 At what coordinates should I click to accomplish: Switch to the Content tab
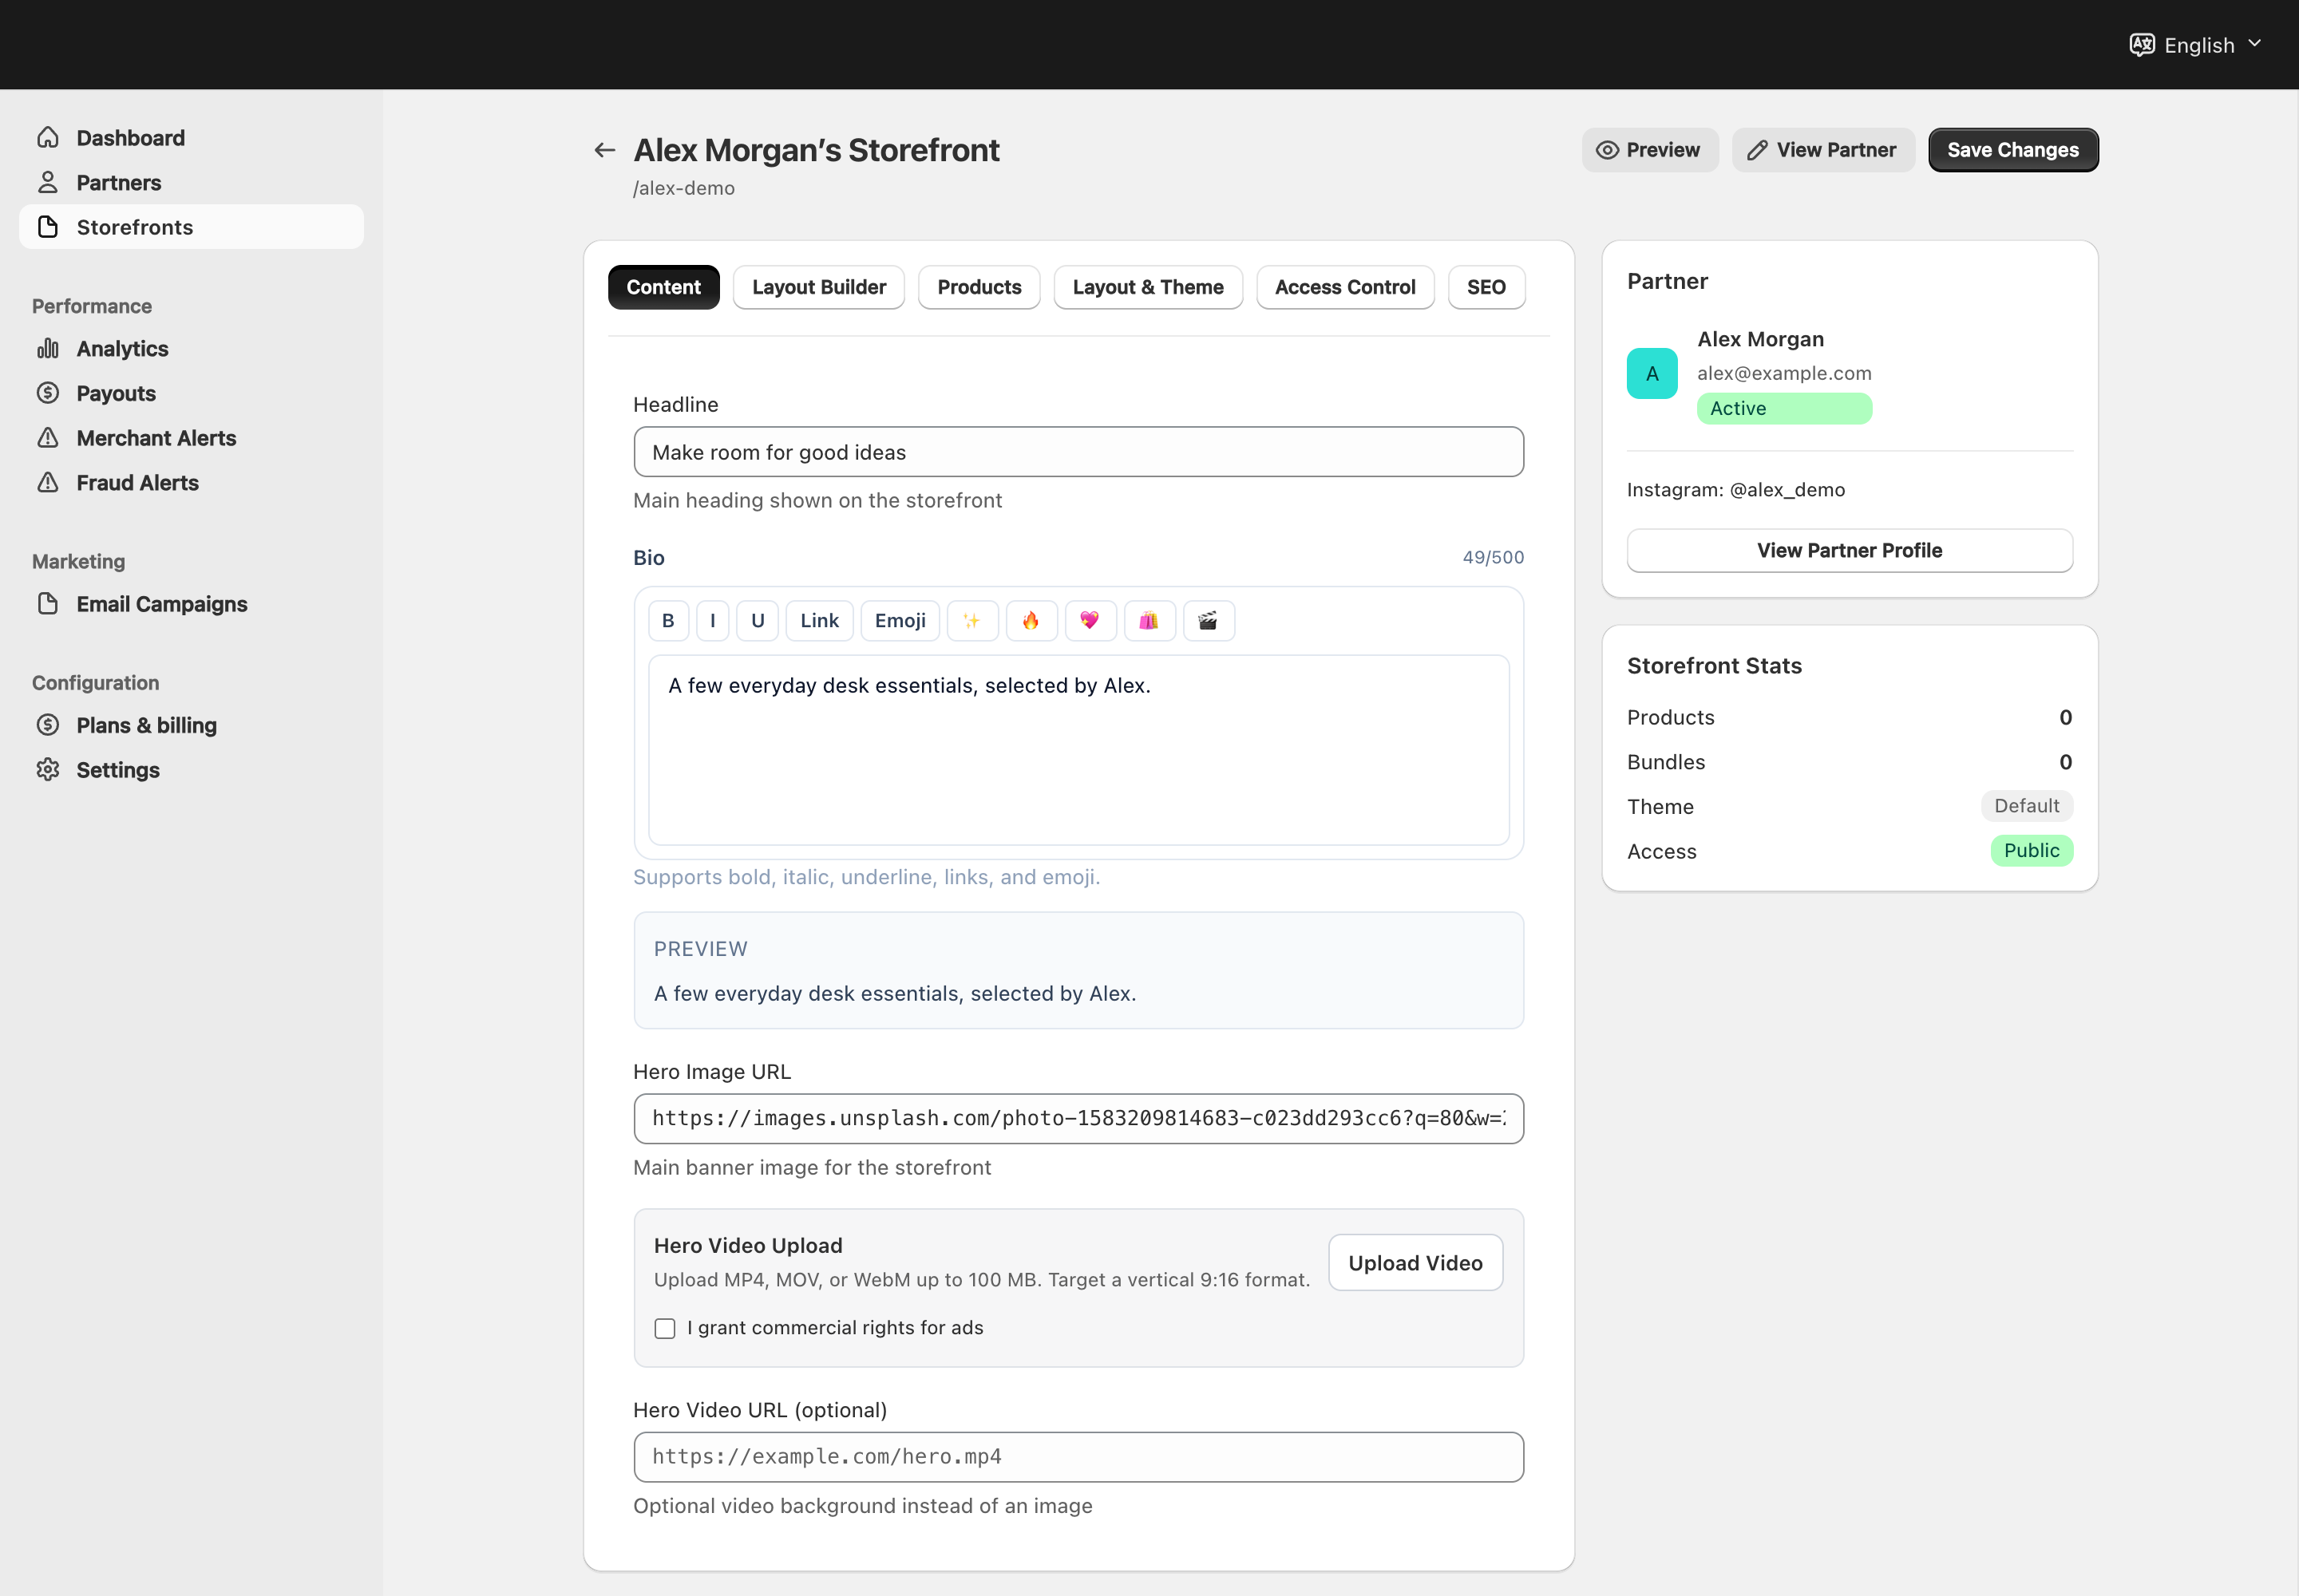pos(663,287)
